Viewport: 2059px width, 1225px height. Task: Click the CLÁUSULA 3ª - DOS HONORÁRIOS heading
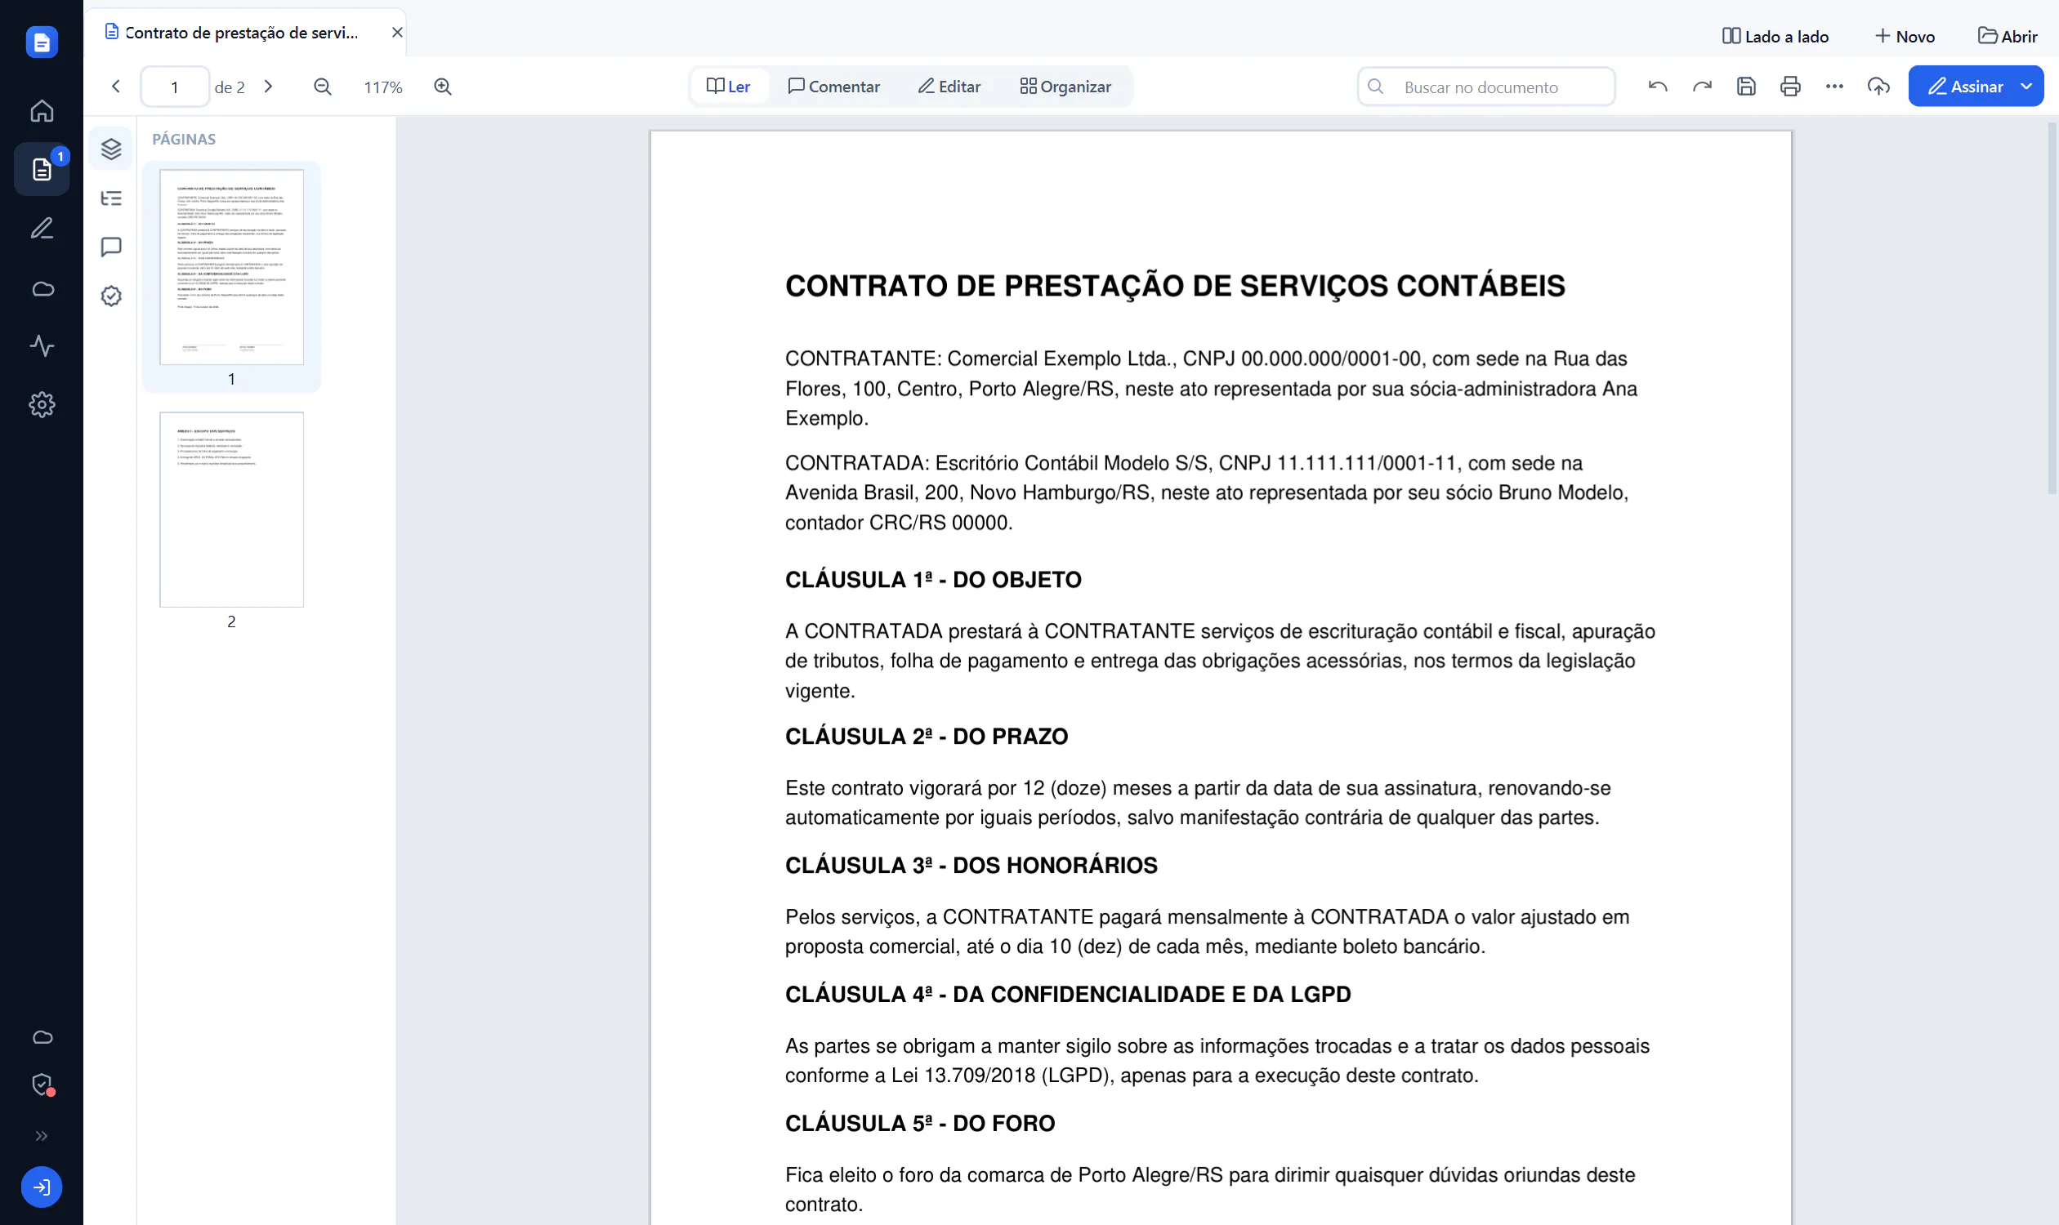pos(971,865)
